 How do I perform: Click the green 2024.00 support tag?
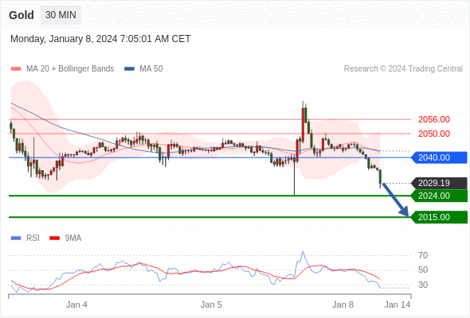439,196
